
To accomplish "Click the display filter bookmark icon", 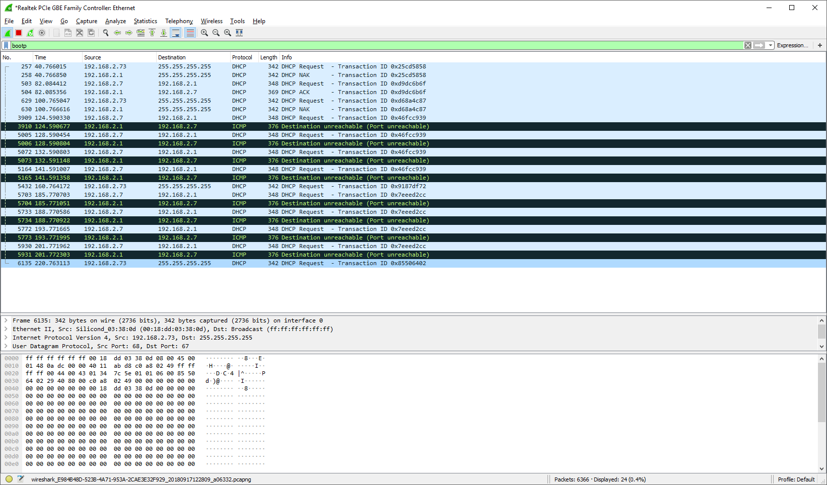I will (x=6, y=45).
